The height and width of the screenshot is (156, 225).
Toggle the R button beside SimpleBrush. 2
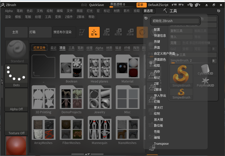[x=213, y=61]
